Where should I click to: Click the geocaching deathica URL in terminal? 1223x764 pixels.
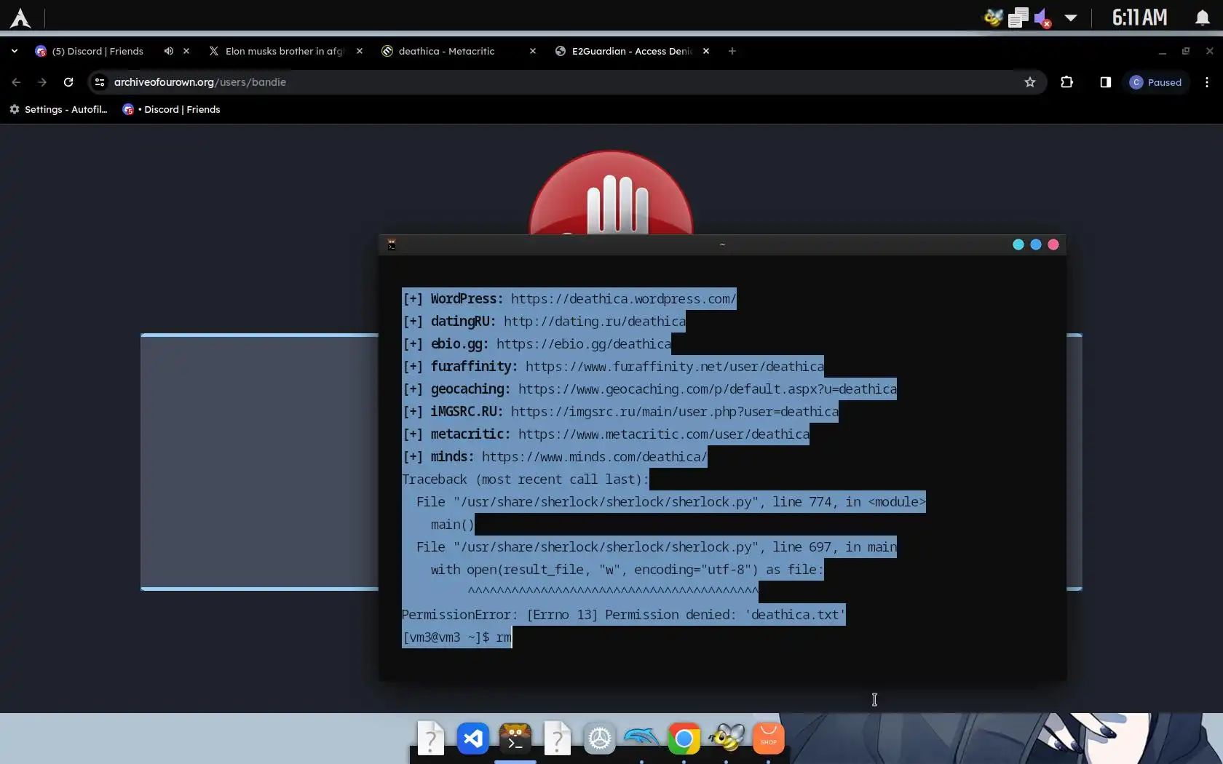707,389
